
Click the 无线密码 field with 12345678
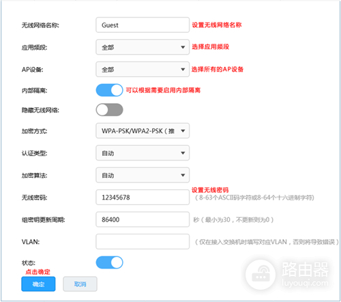143,197
